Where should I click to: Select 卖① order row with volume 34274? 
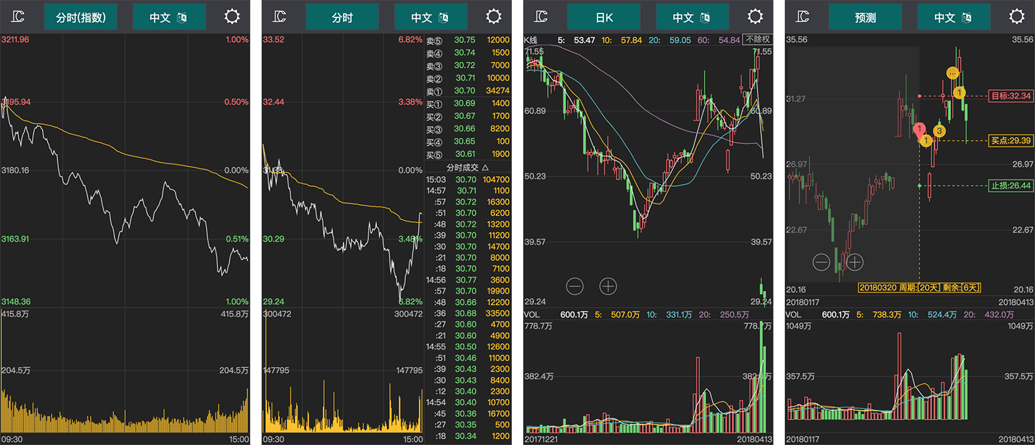[x=468, y=91]
